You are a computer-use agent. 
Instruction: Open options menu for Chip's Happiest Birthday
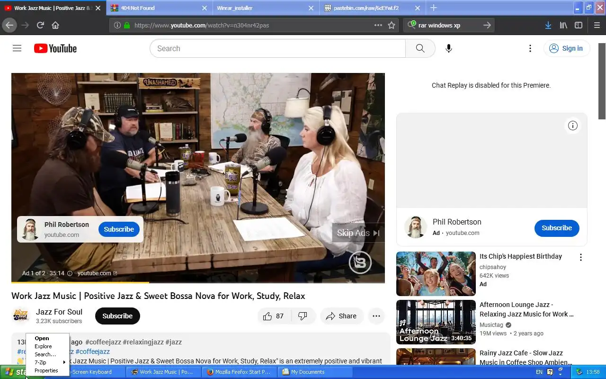[580, 257]
